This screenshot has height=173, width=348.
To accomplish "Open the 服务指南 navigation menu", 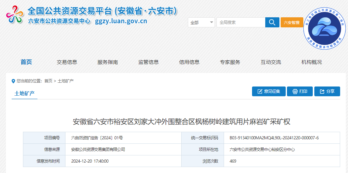I will tap(108, 62).
